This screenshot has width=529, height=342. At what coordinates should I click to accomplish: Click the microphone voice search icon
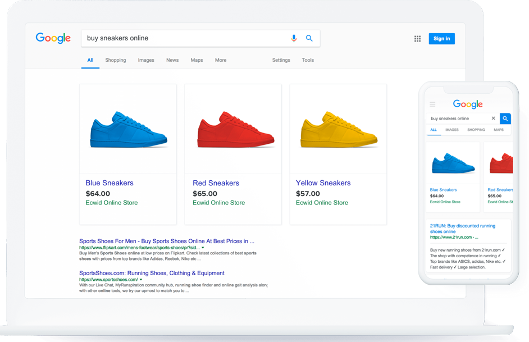pos(294,38)
